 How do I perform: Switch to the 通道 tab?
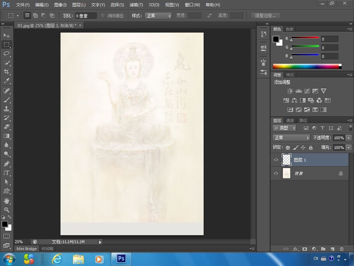[x=290, y=120]
